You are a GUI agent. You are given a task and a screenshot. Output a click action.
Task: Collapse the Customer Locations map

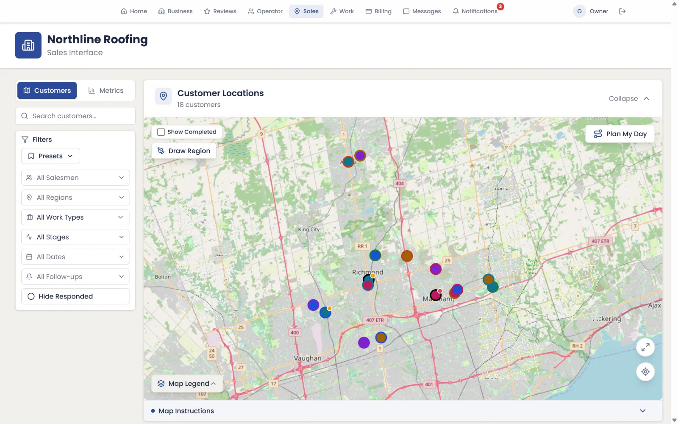click(x=629, y=98)
